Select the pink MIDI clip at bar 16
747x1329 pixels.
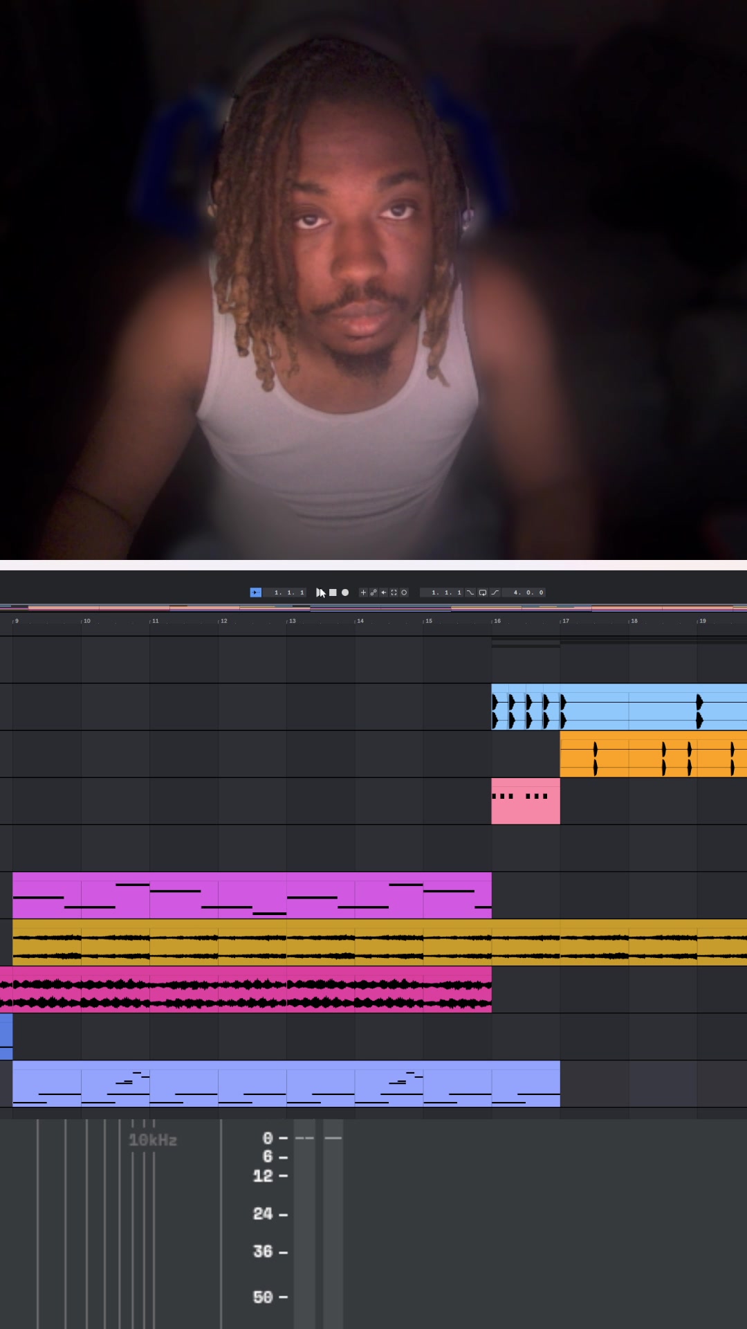click(526, 801)
